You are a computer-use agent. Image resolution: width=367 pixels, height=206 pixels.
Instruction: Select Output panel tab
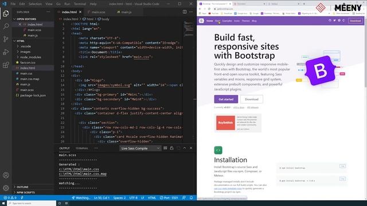coord(64,148)
